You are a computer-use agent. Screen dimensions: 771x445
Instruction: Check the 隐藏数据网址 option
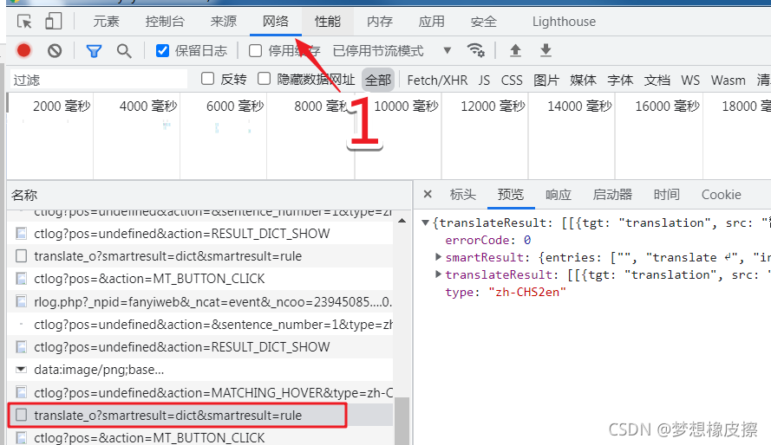[x=265, y=79]
